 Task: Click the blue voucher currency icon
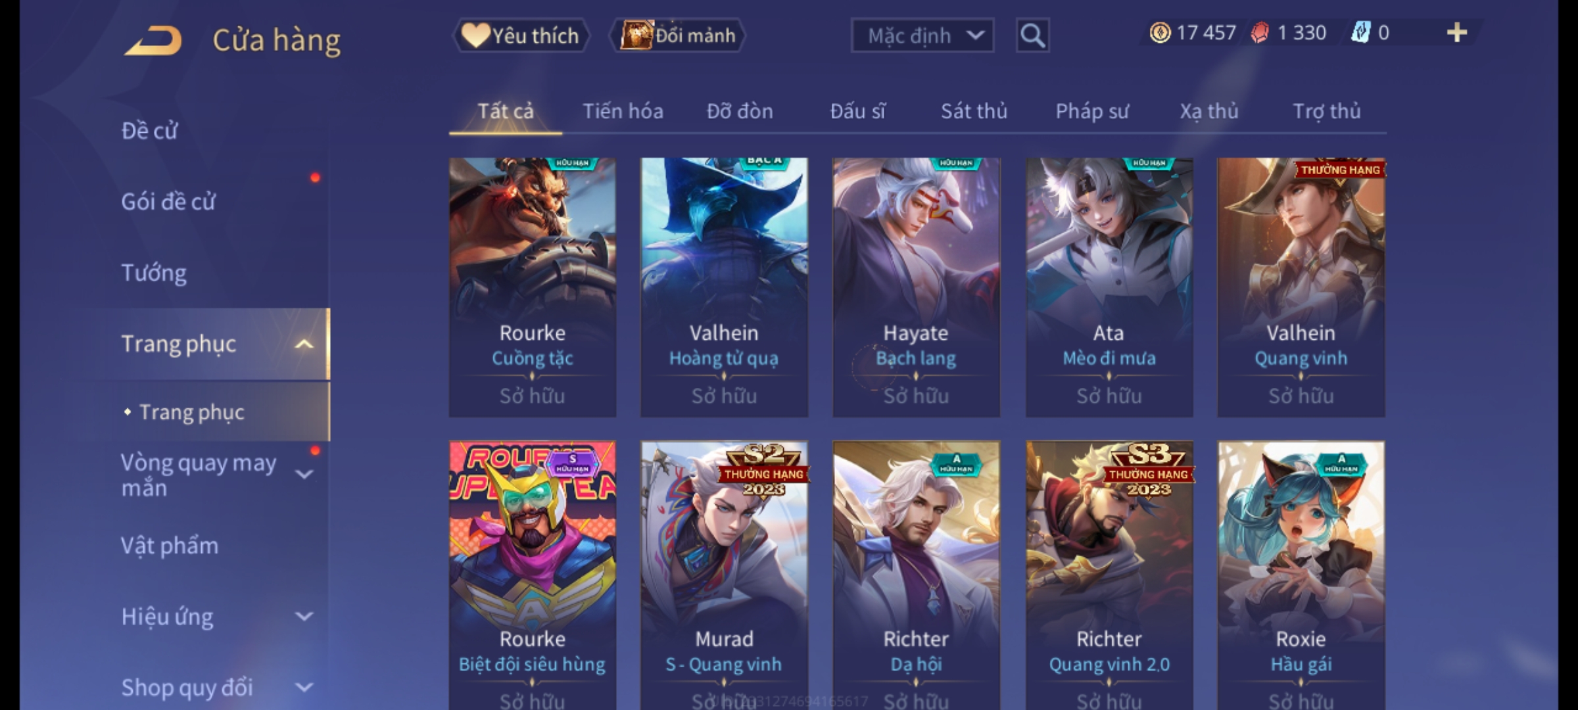click(1360, 32)
